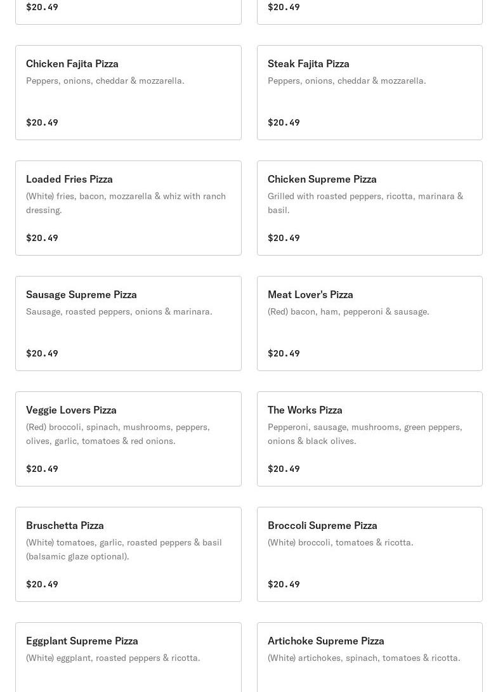Click the Broccoli Supreme Pizza price
This screenshot has width=498, height=692.
point(284,584)
